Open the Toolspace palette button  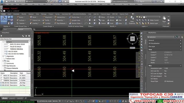coord(4,20)
